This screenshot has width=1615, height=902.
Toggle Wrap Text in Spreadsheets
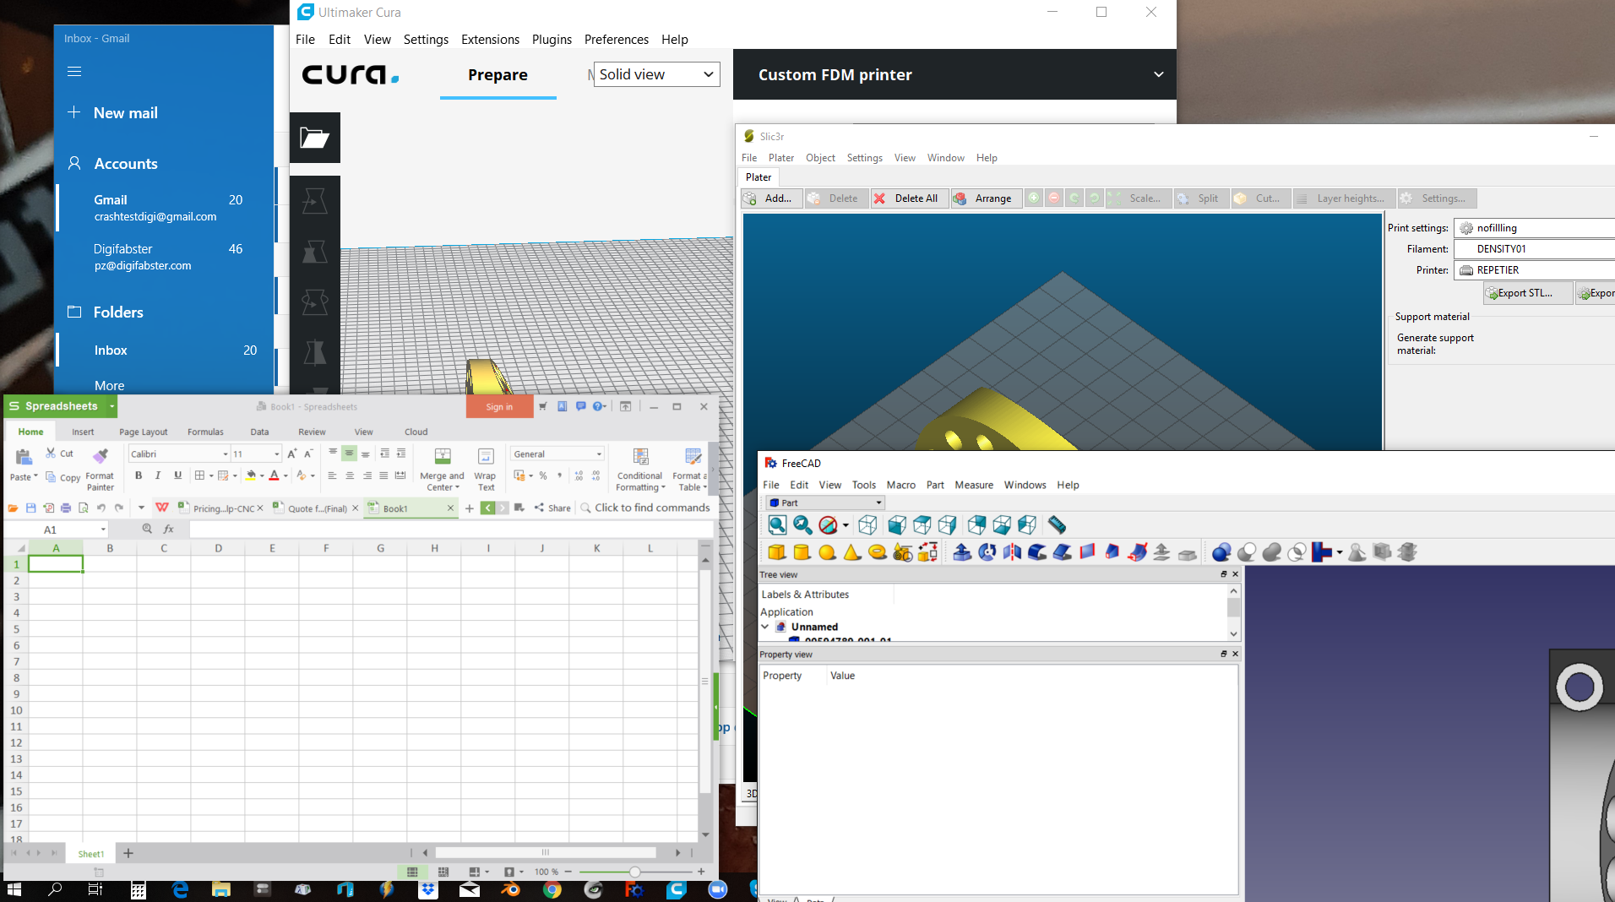[486, 470]
